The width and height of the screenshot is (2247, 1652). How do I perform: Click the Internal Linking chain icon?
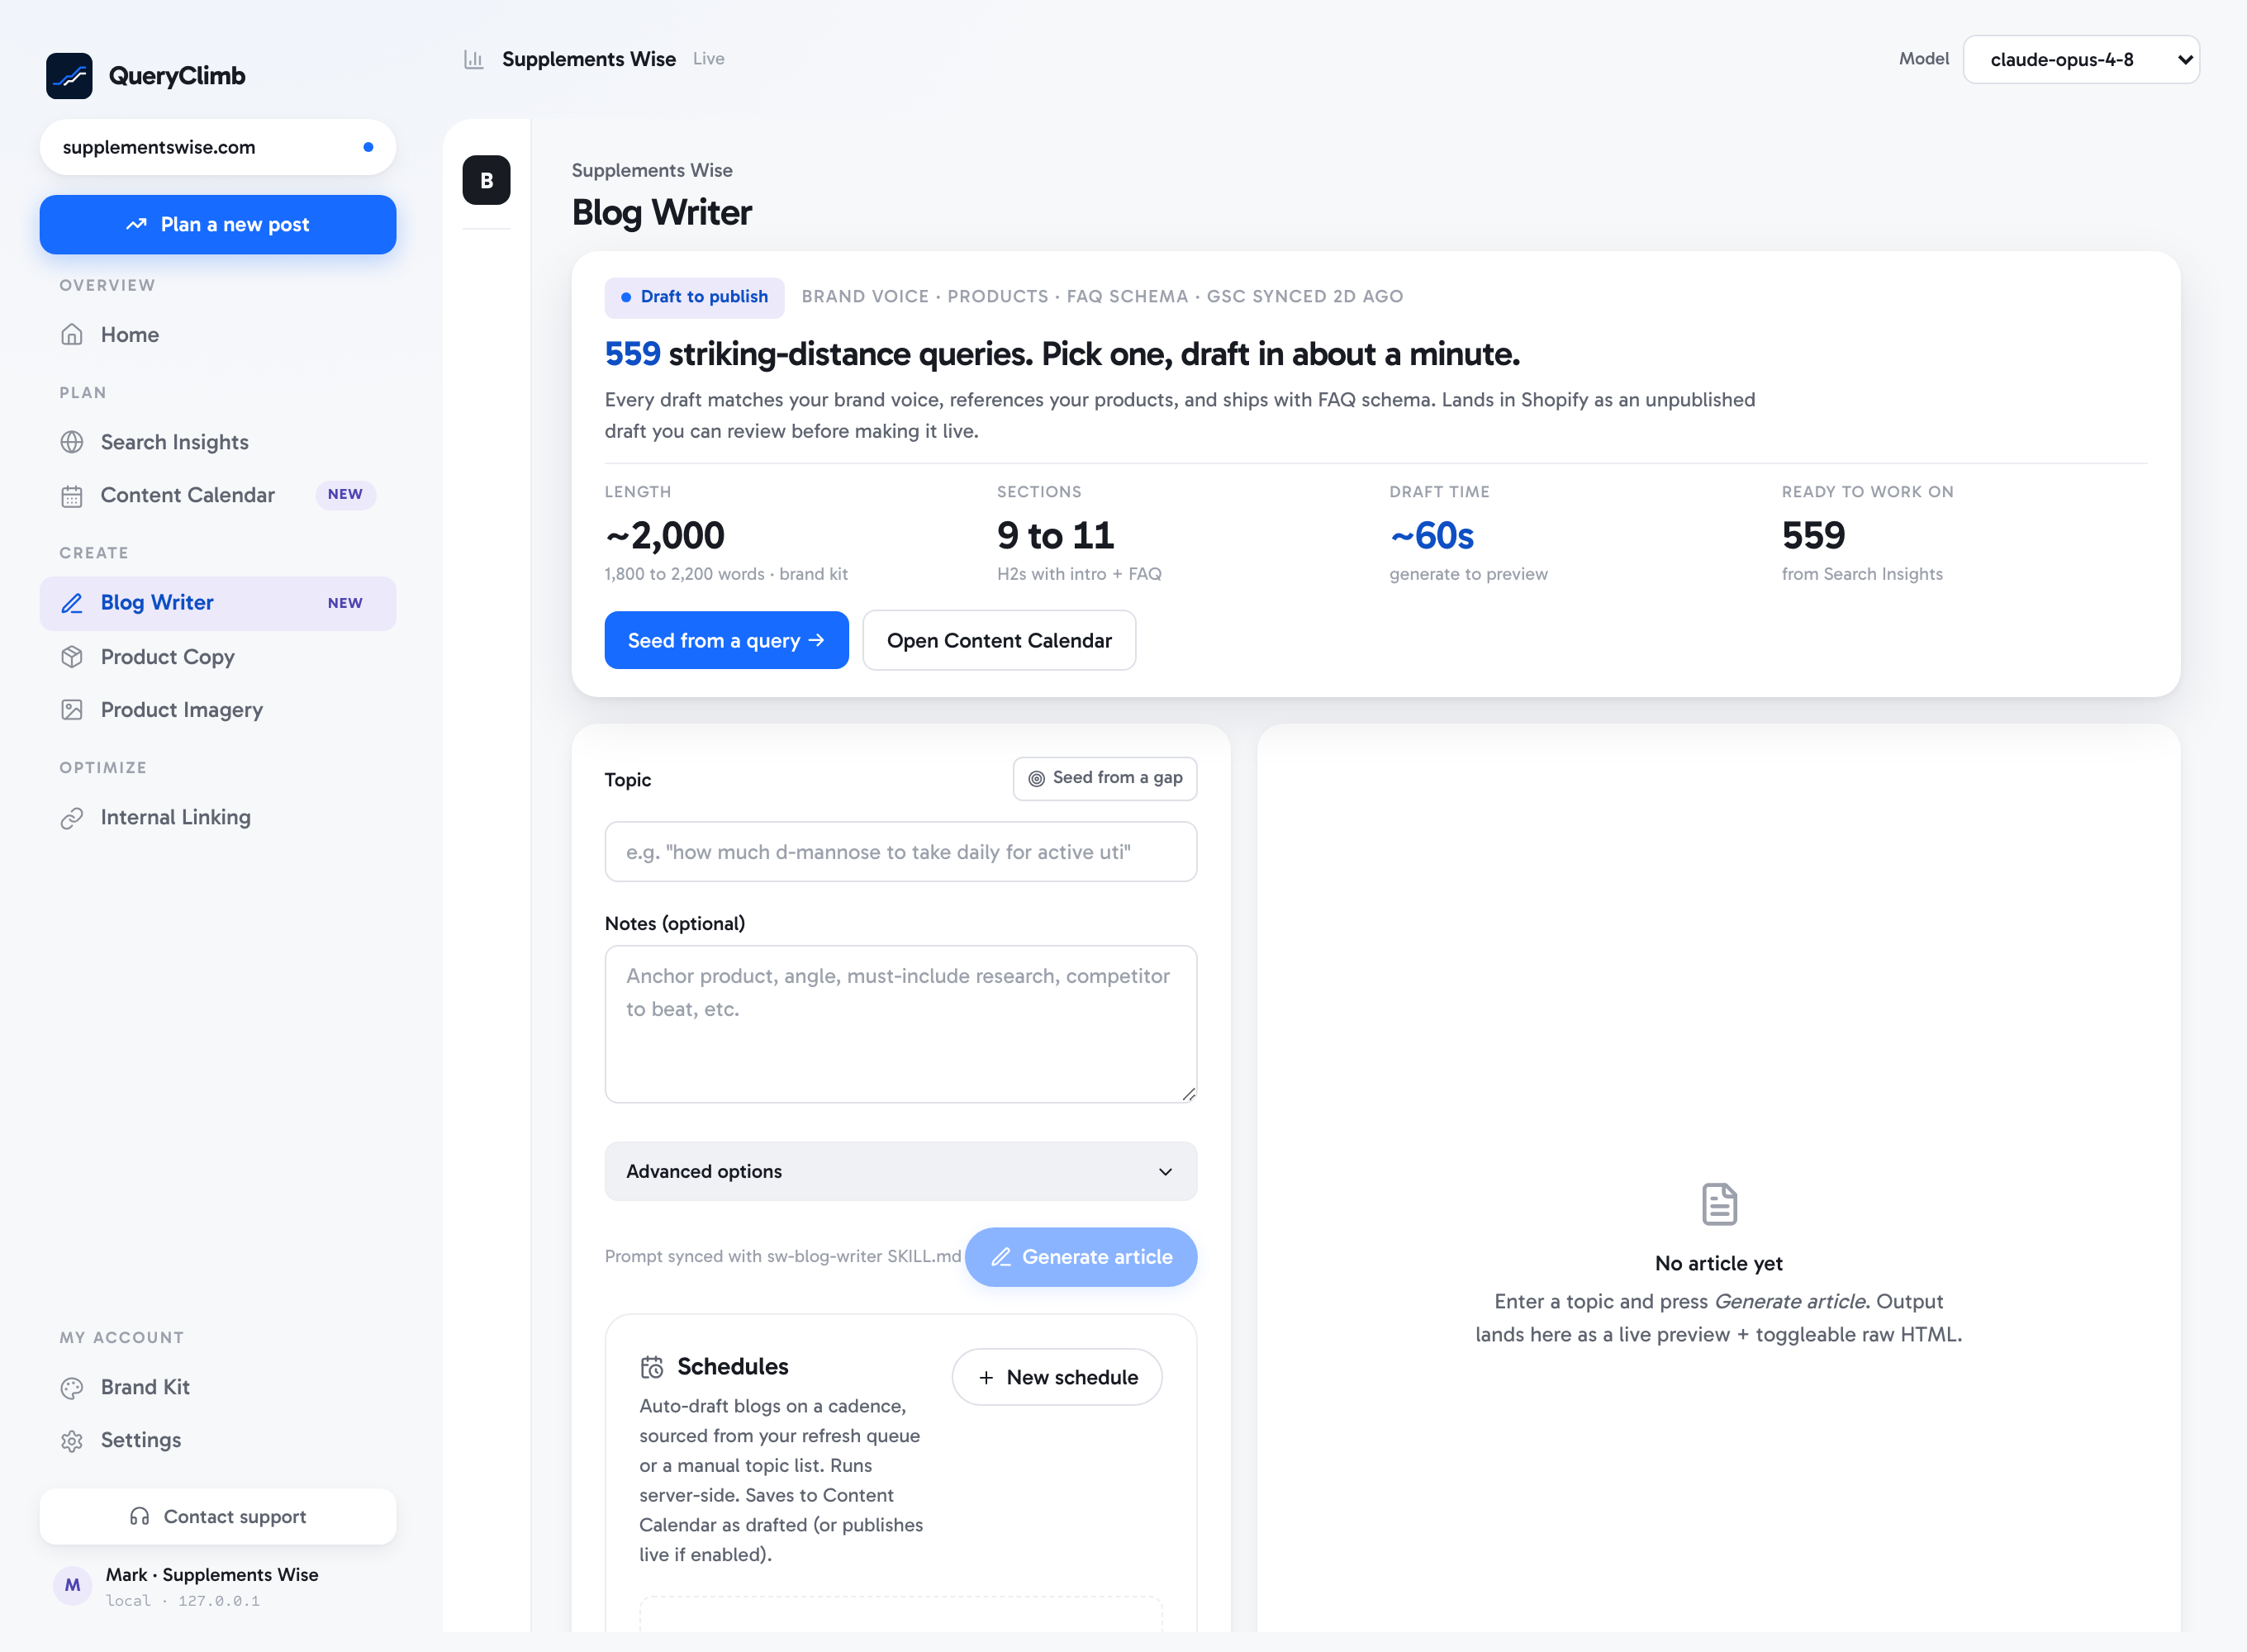[x=72, y=818]
